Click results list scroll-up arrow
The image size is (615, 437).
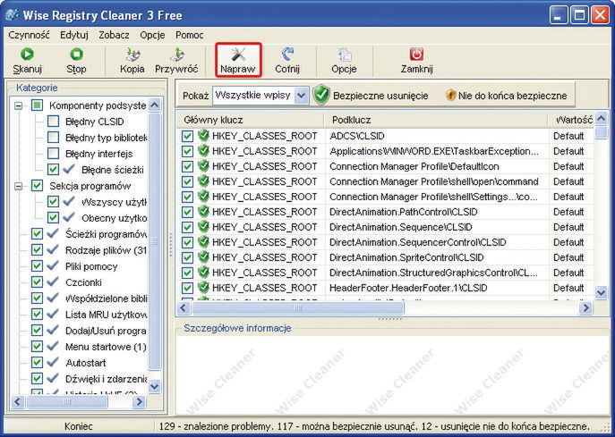601,118
